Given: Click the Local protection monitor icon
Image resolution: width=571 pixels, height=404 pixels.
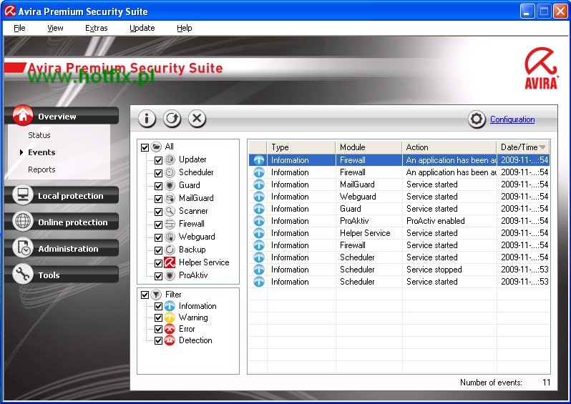Looking at the screenshot, I should tap(23, 195).
